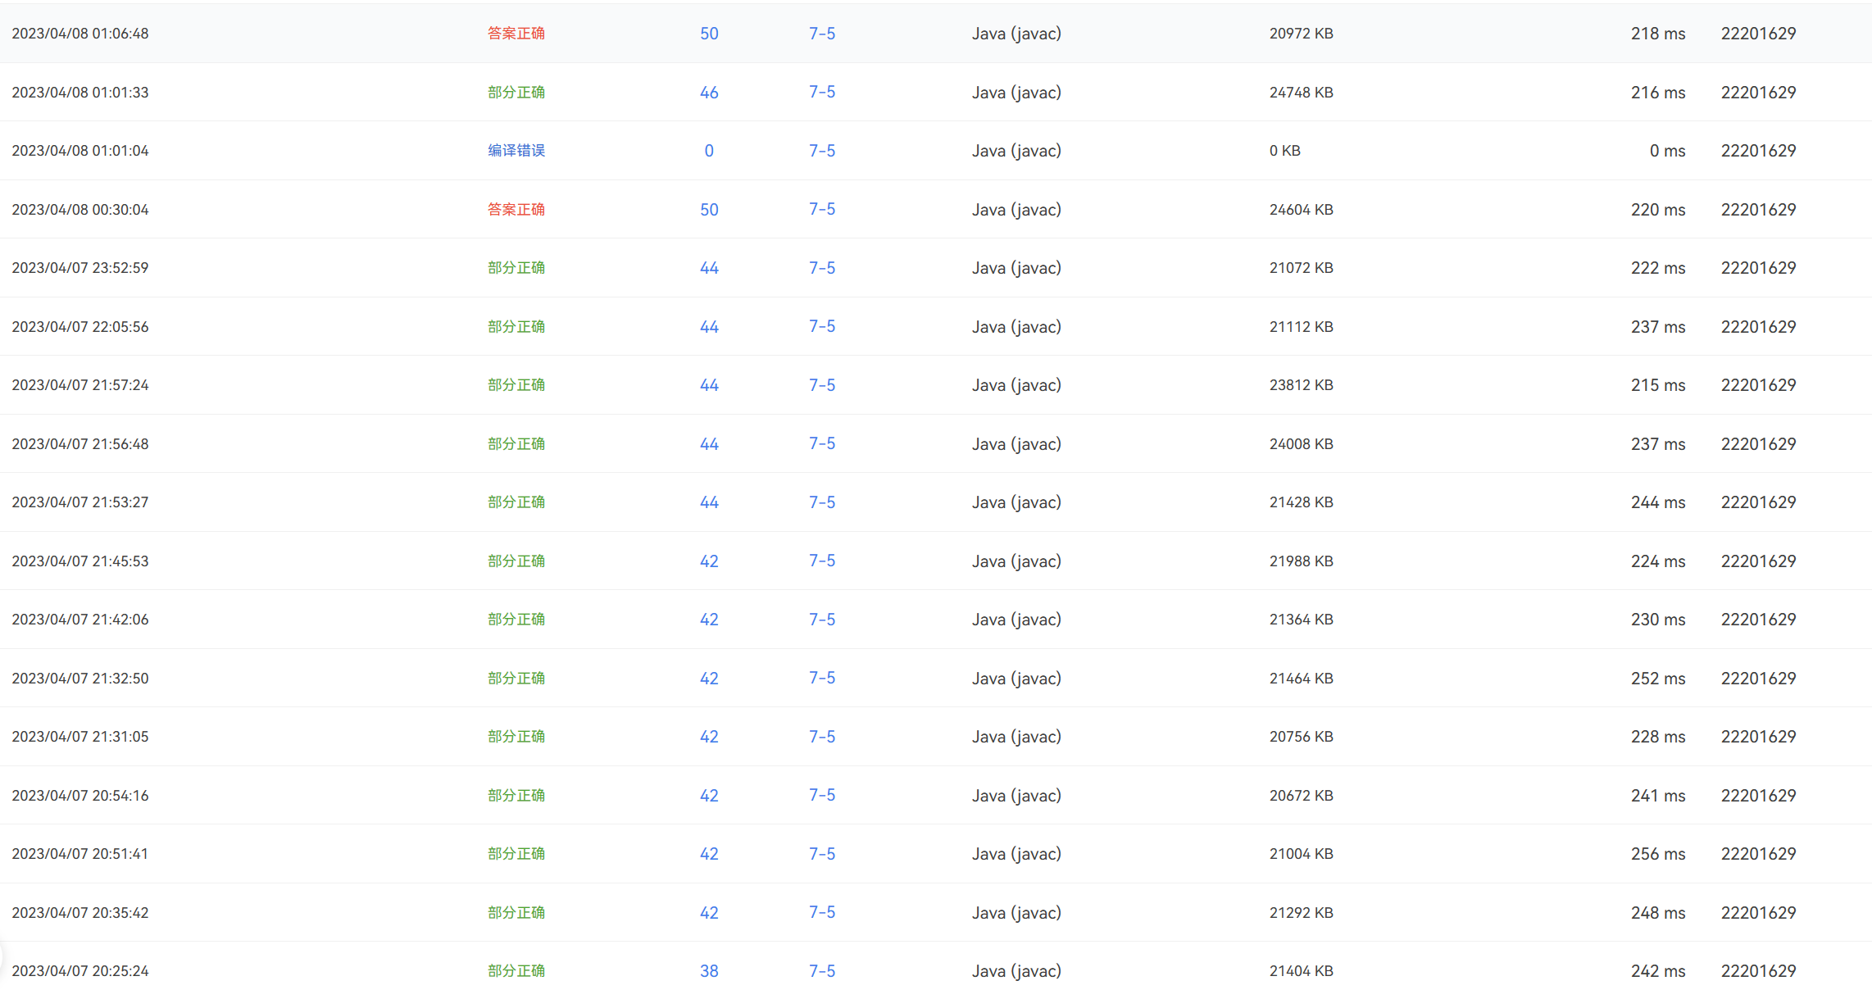Click score 0 in compile error row
1872x999 pixels.
(709, 151)
